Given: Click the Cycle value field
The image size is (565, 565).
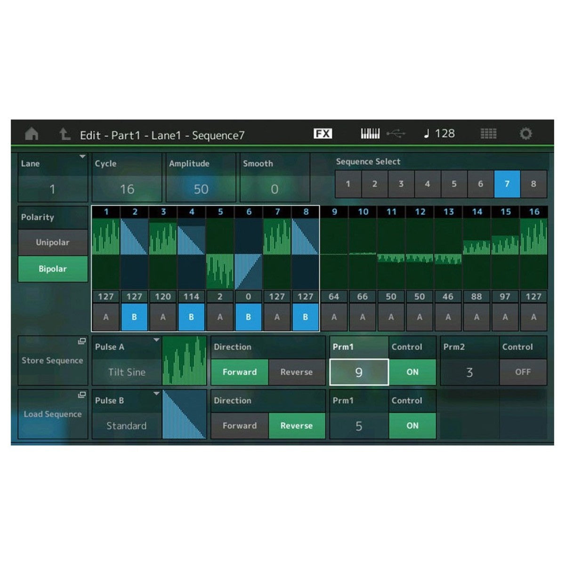Looking at the screenshot, I should click(126, 189).
